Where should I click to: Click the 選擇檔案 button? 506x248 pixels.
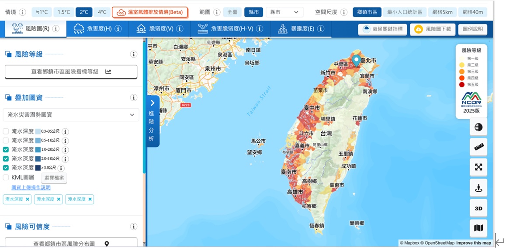[54, 178]
